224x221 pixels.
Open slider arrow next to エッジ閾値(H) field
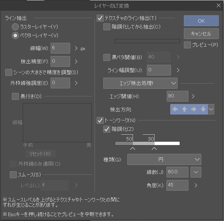point(193,96)
